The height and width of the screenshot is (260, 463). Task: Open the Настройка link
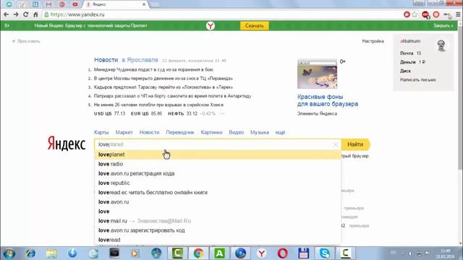pos(373,41)
